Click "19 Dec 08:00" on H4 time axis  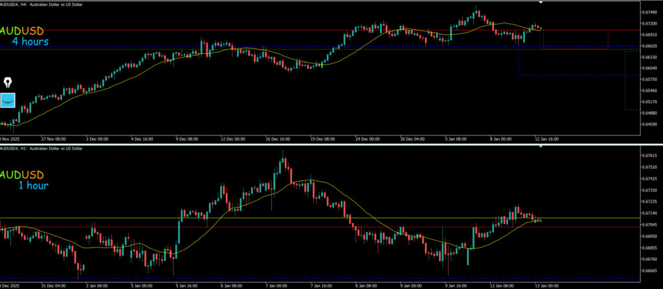point(322,138)
